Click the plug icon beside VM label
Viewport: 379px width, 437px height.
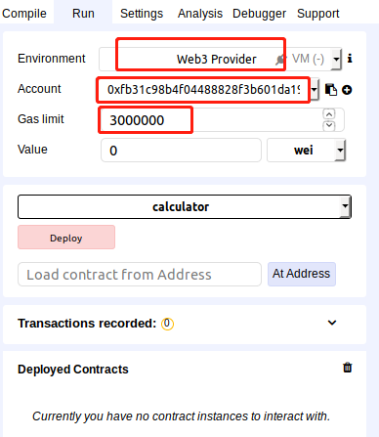click(x=280, y=60)
